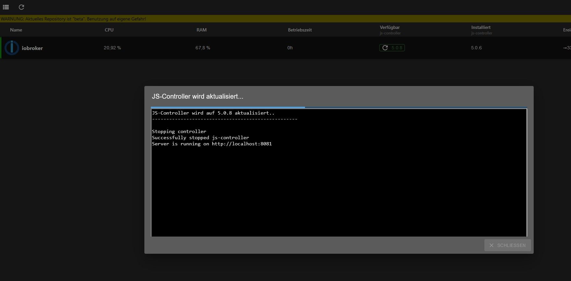
Task: Click the 0h uptime value
Action: click(x=290, y=48)
